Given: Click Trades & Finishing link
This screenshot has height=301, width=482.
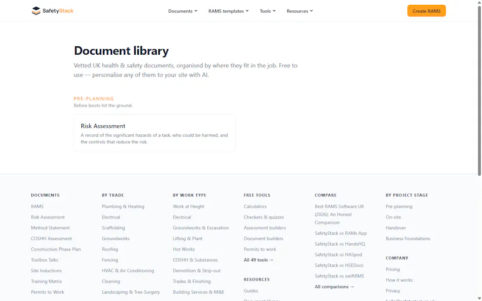Looking at the screenshot, I should tap(192, 281).
